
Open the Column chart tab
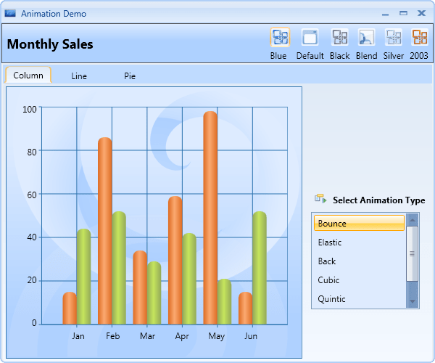coord(28,76)
